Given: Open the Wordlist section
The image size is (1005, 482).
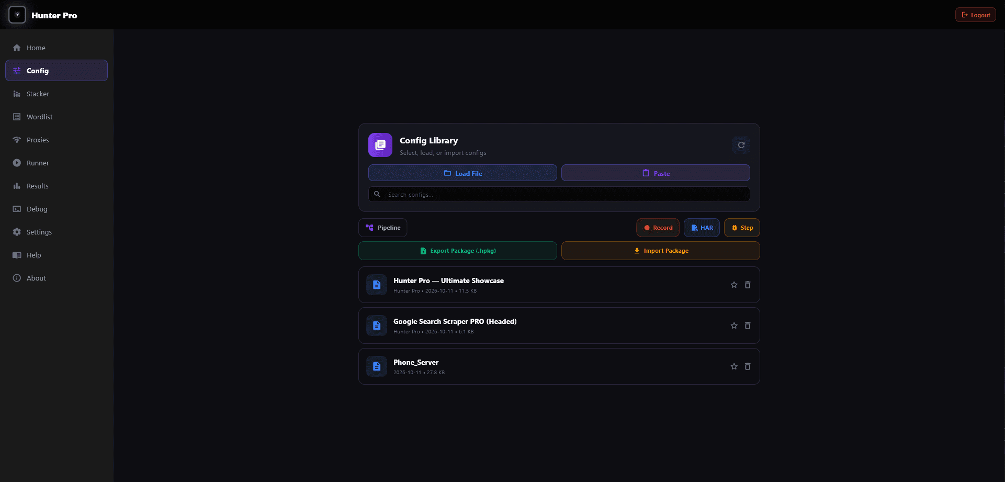Looking at the screenshot, I should coord(57,117).
